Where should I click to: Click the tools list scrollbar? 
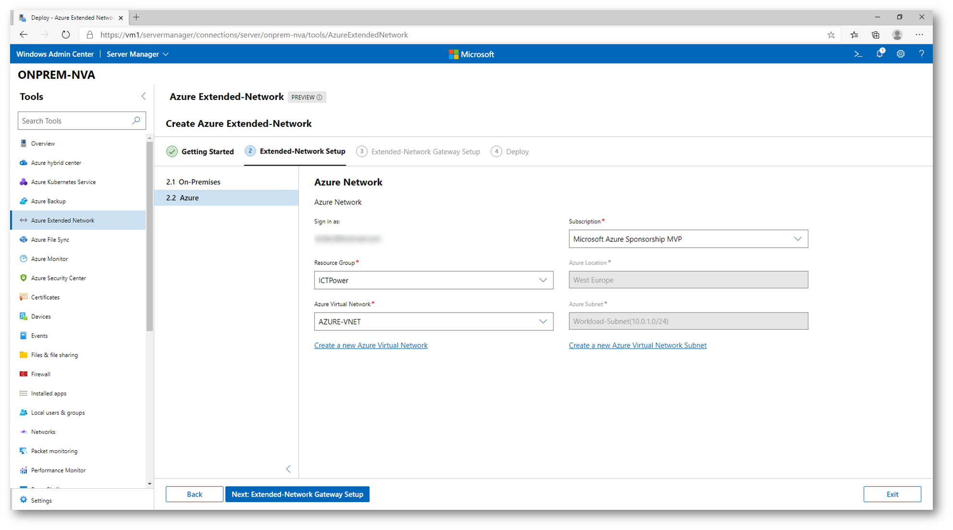pyautogui.click(x=150, y=236)
